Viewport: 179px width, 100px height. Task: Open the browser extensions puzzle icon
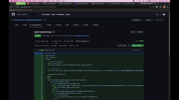click(x=161, y=7)
